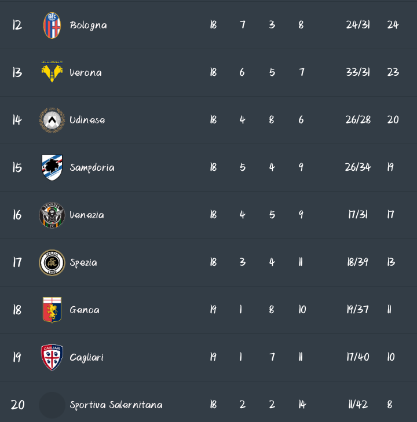The height and width of the screenshot is (422, 417).
Task: Click Cagliari's 17/40 goals value
Action: (357, 357)
